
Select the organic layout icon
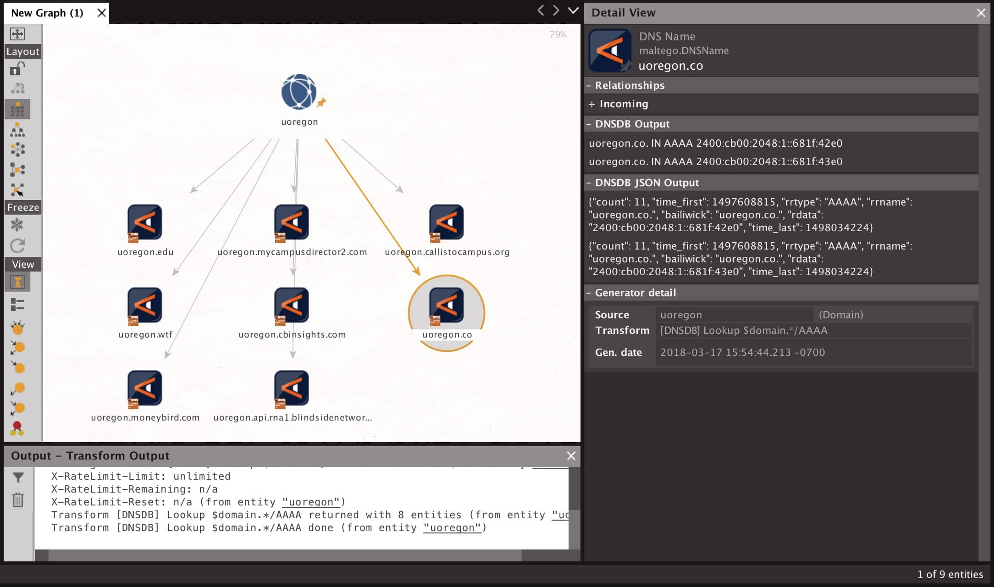[x=17, y=170]
